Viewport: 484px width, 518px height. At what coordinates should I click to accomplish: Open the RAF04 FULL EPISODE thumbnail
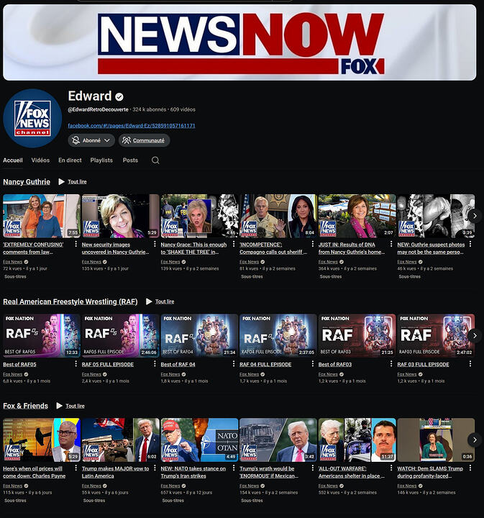click(278, 336)
